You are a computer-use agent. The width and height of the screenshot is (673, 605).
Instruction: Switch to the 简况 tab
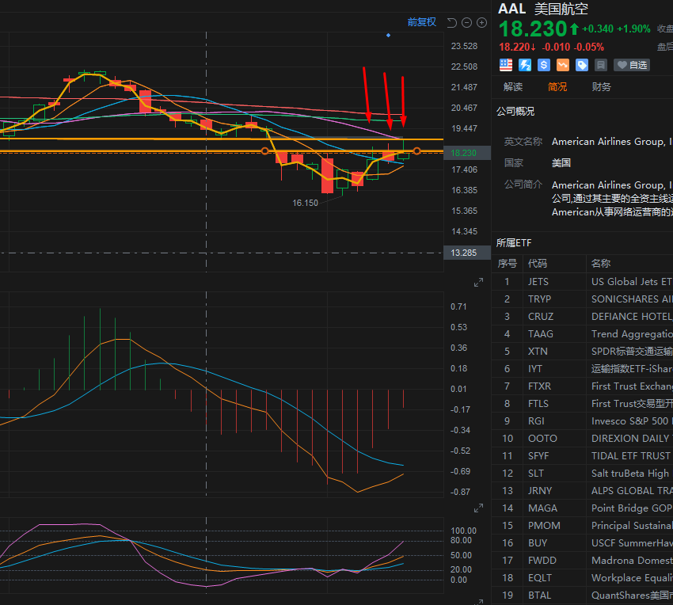557,87
